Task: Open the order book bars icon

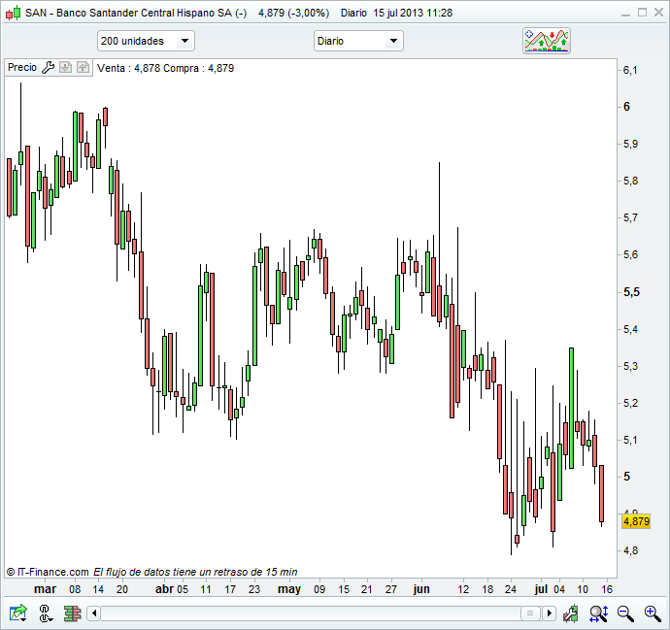Action: tap(72, 613)
